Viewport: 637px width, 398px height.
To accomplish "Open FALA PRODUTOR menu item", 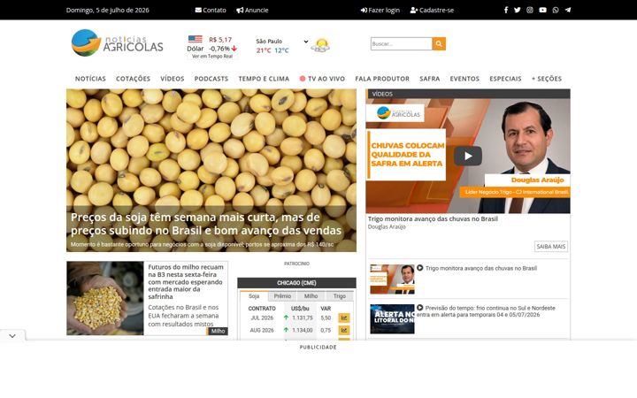I will tap(382, 79).
